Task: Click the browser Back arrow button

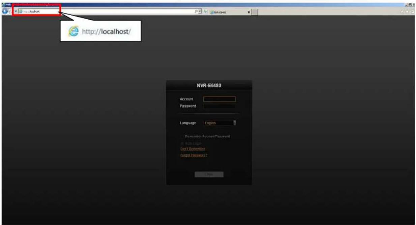Action: (x=5, y=11)
